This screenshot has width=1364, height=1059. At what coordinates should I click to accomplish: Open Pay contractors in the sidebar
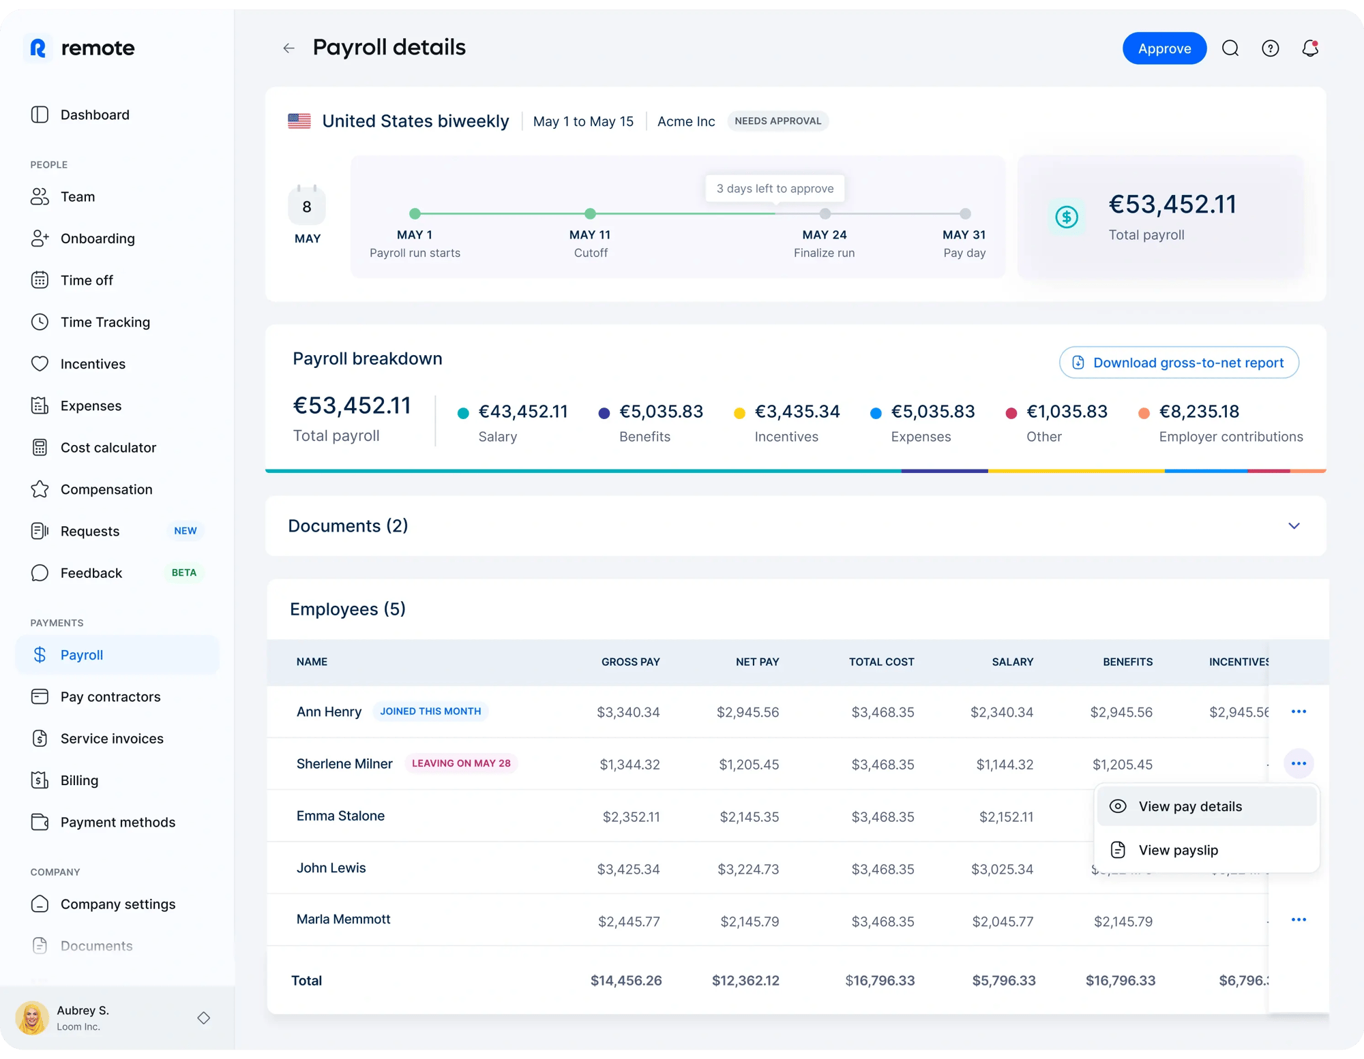click(110, 696)
